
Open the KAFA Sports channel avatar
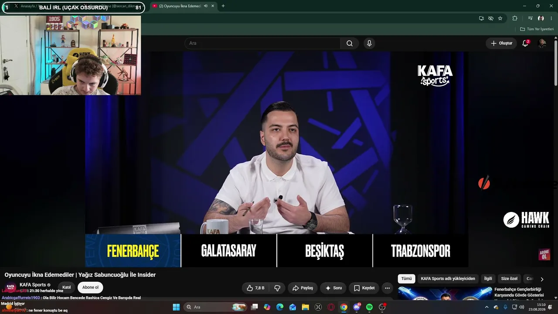[x=11, y=287]
